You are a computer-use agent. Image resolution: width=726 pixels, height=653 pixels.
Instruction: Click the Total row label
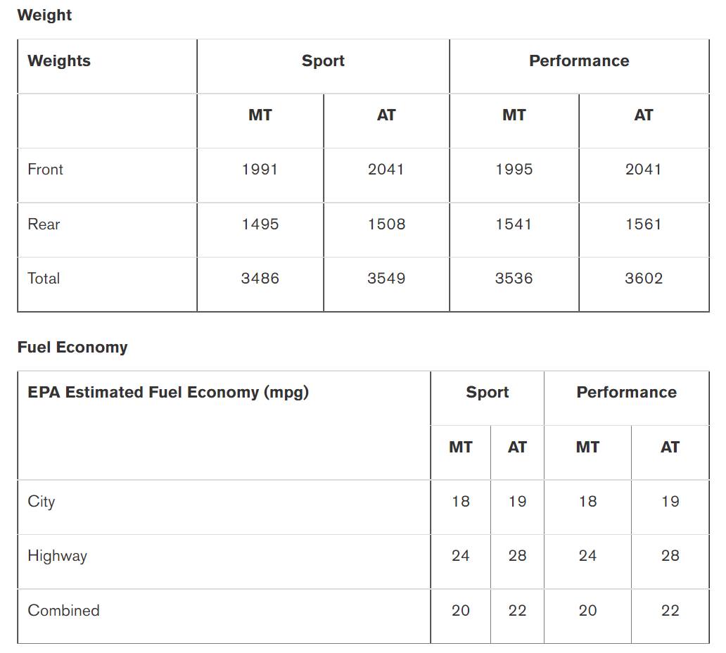44,278
